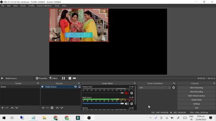Move scene up arrow in Scenes panel
The height and width of the screenshot is (121, 216).
12,108
